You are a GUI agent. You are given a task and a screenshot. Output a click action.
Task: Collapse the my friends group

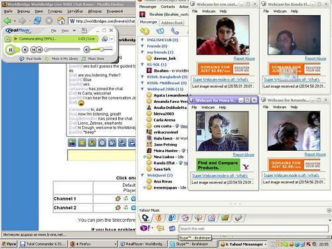(x=142, y=52)
